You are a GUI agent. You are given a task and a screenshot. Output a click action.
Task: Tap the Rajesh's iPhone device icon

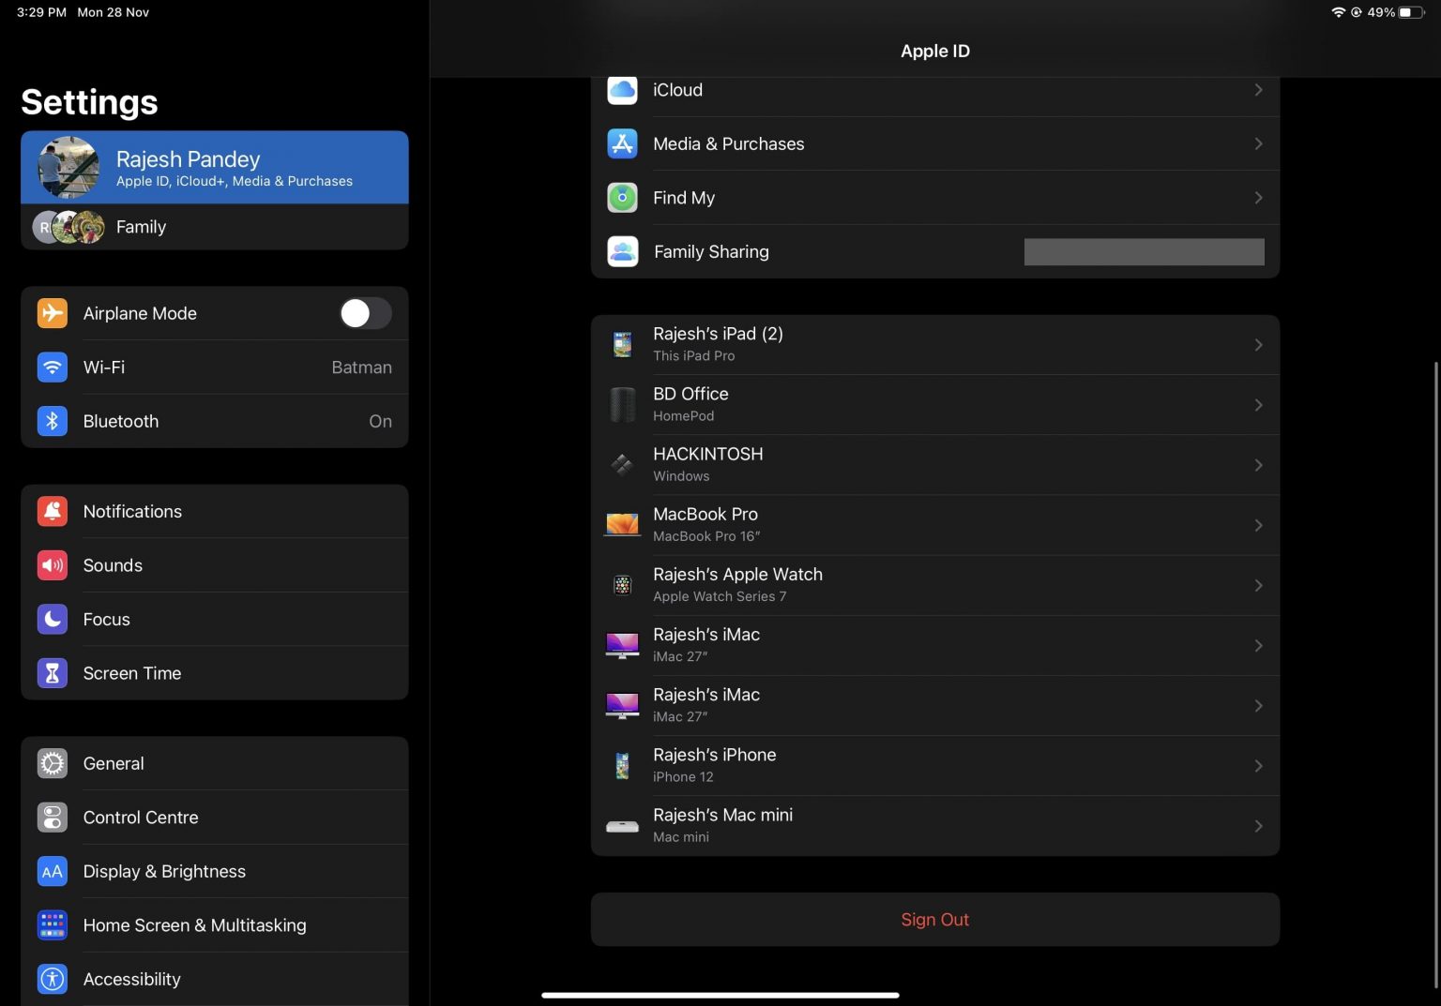click(623, 766)
